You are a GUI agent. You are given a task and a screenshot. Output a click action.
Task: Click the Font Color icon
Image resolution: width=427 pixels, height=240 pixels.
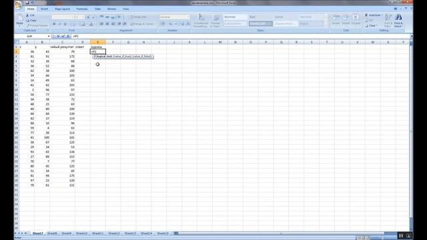coord(91,24)
